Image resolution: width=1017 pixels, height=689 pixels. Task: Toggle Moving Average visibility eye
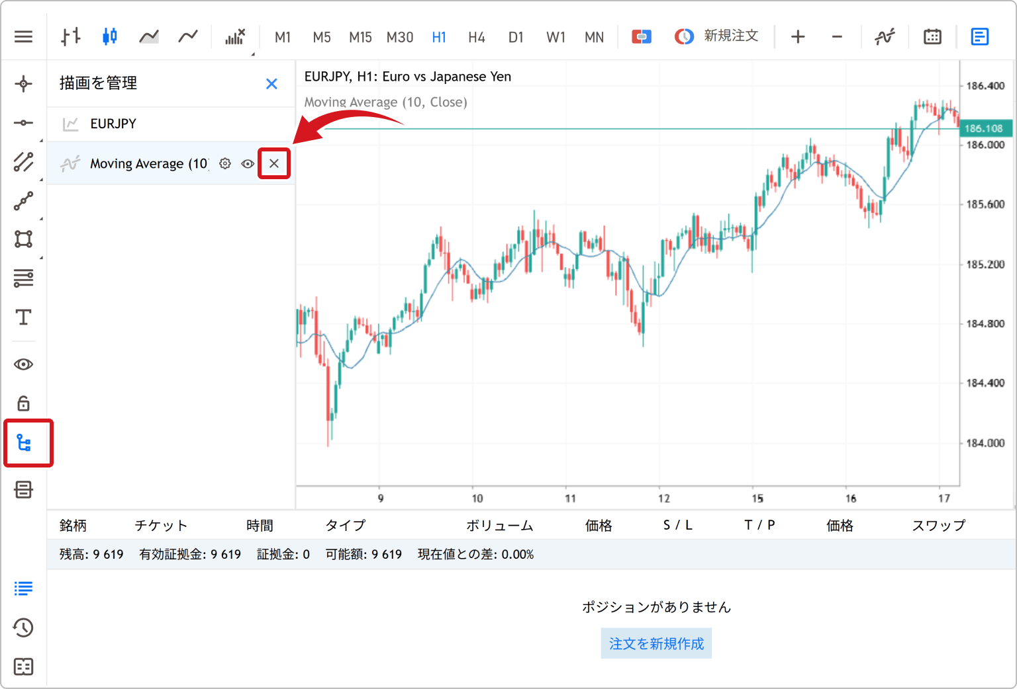click(248, 163)
